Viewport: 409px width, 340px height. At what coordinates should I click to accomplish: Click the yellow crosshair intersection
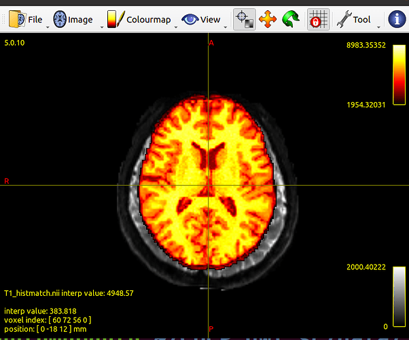click(211, 185)
